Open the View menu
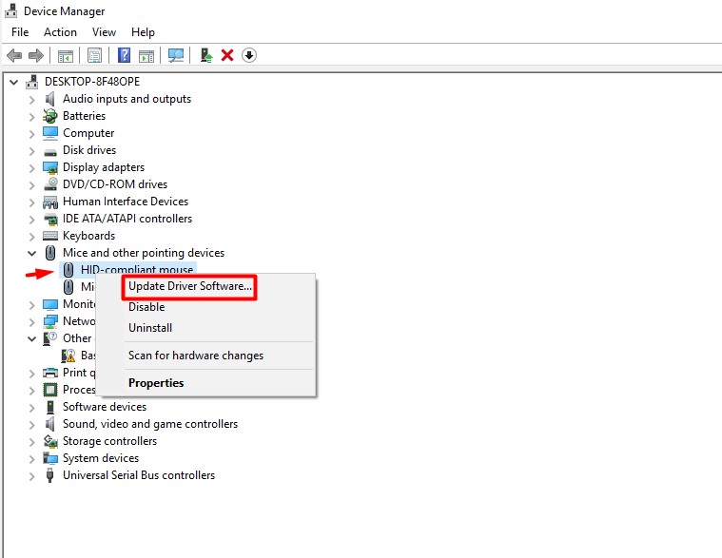The height and width of the screenshot is (558, 722). 104,32
